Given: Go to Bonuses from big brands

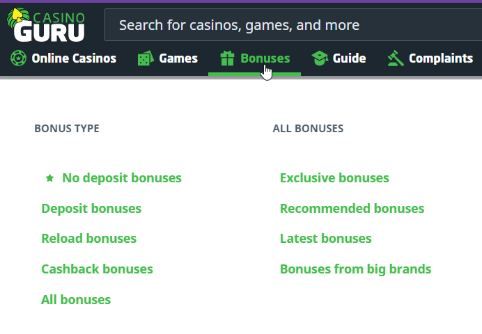Looking at the screenshot, I should click(x=355, y=269).
